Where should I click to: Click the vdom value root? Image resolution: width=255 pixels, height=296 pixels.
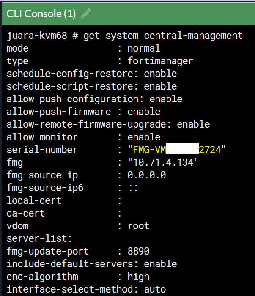click(138, 226)
